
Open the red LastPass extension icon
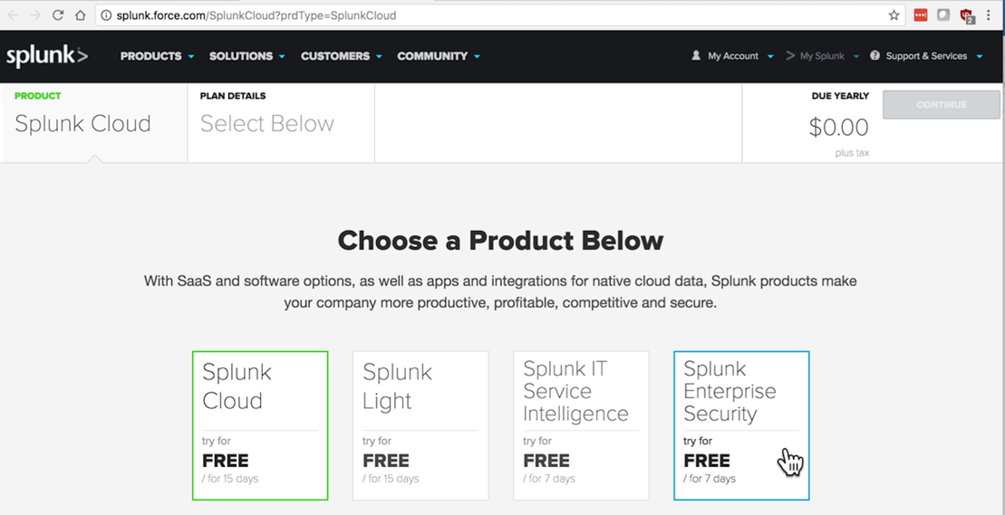click(x=921, y=15)
